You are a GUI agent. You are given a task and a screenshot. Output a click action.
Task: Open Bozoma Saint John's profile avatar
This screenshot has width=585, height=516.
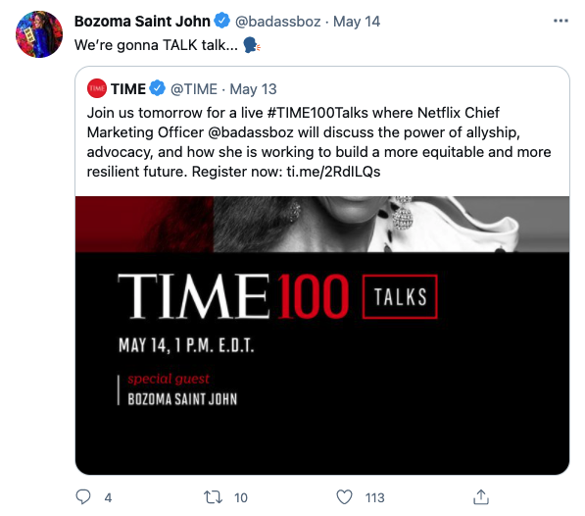coord(39,34)
